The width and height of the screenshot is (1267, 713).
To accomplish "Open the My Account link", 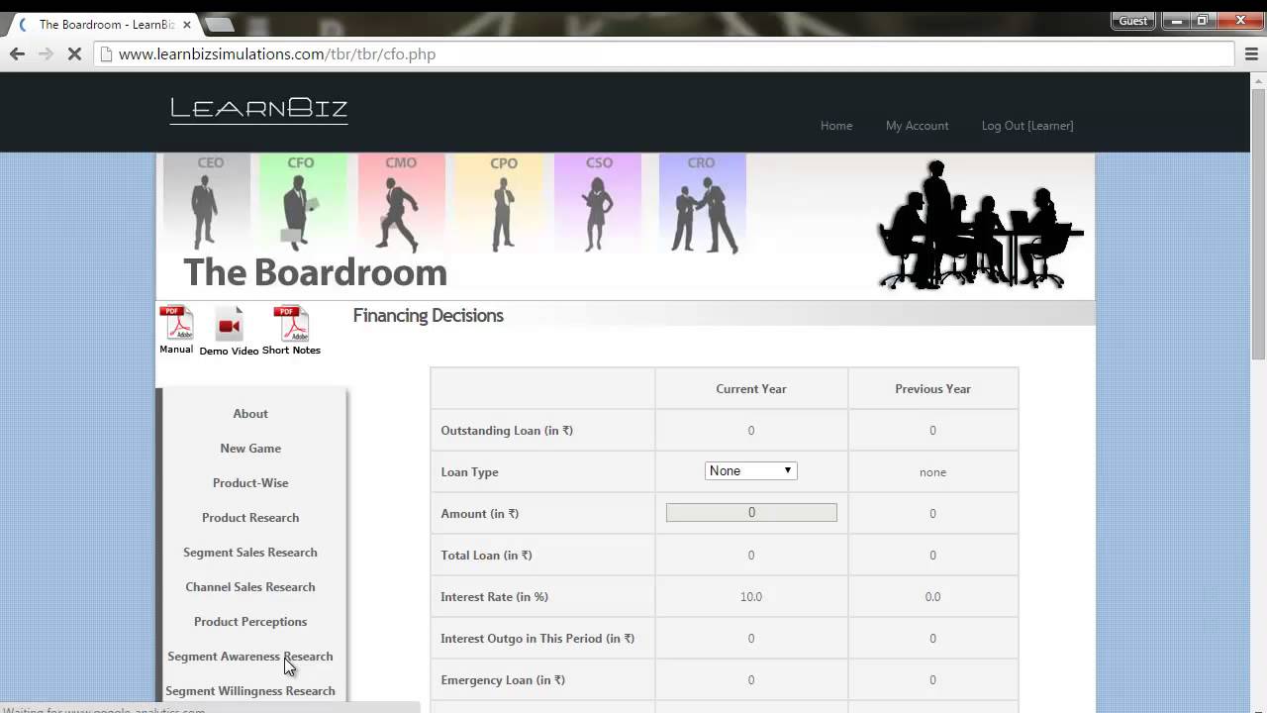I will [x=917, y=126].
